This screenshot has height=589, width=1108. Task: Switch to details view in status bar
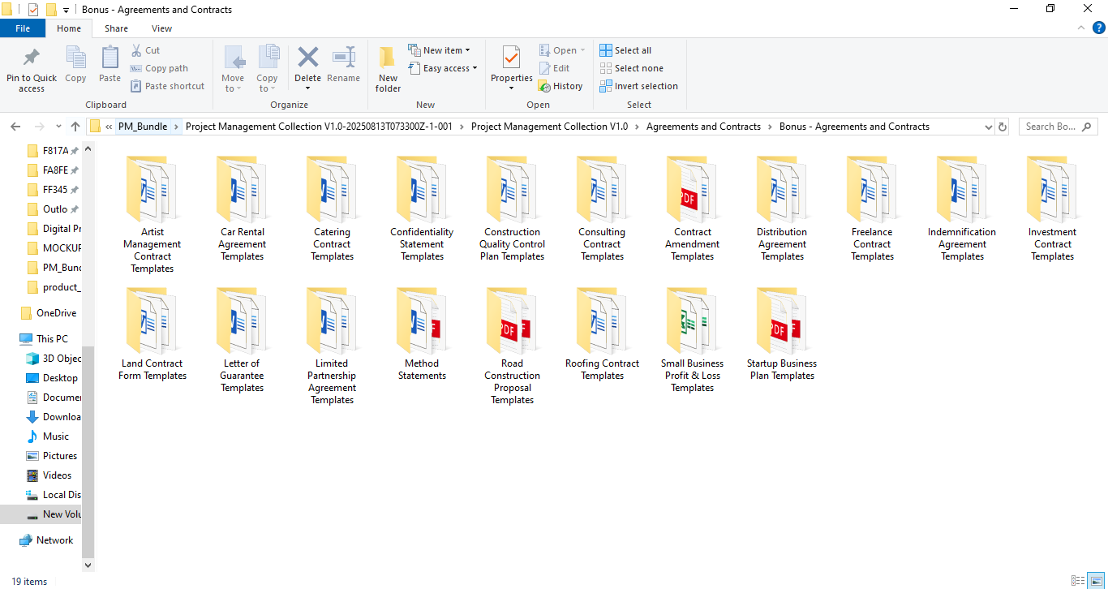(1077, 581)
